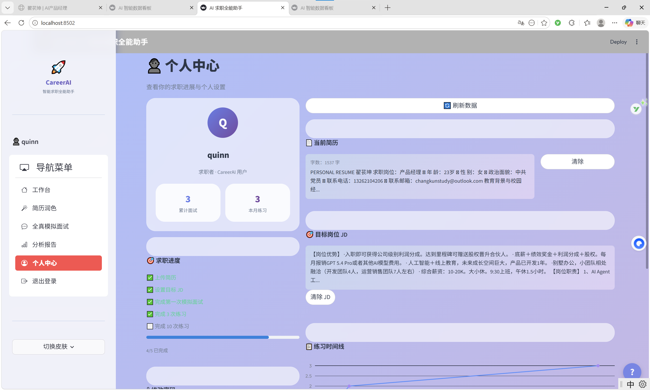Open the browser tab list dropdown

click(8, 8)
